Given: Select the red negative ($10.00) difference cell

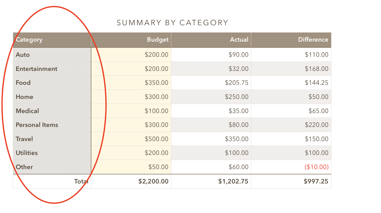Looking at the screenshot, I should pos(316,167).
